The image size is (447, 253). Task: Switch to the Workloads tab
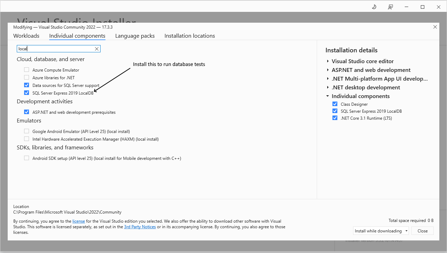(x=26, y=36)
